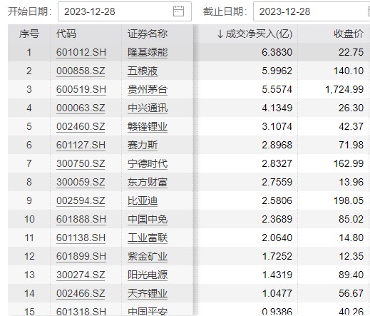Open stock code 601012.SH link
This screenshot has height=316, width=370.
(x=81, y=52)
